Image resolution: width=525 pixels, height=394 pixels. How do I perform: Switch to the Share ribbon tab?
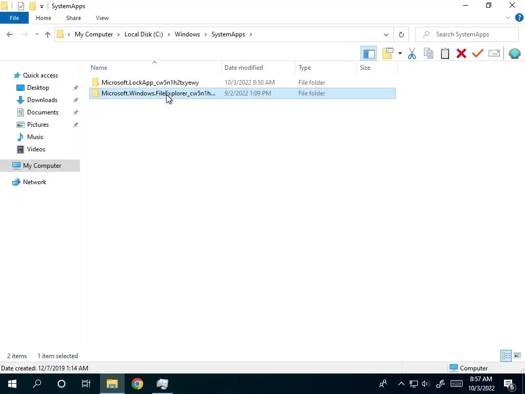[x=73, y=18]
